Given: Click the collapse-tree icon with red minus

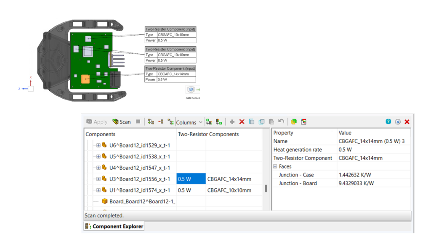Looking at the screenshot, I should pyautogui.click(x=161, y=121).
